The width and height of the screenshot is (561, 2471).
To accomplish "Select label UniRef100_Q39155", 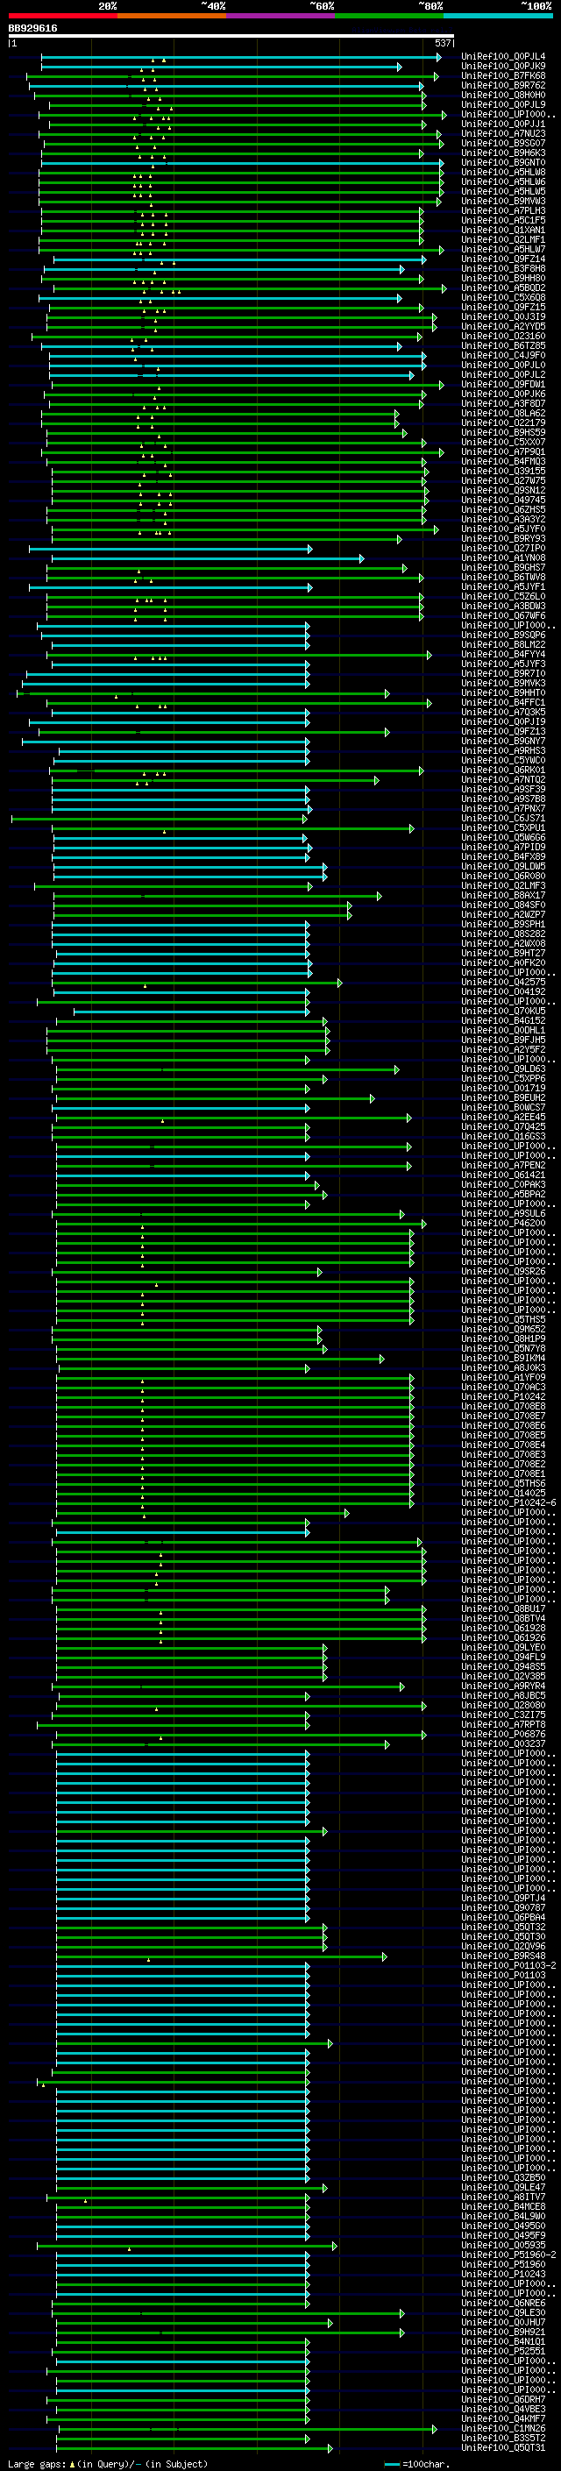I will (503, 471).
